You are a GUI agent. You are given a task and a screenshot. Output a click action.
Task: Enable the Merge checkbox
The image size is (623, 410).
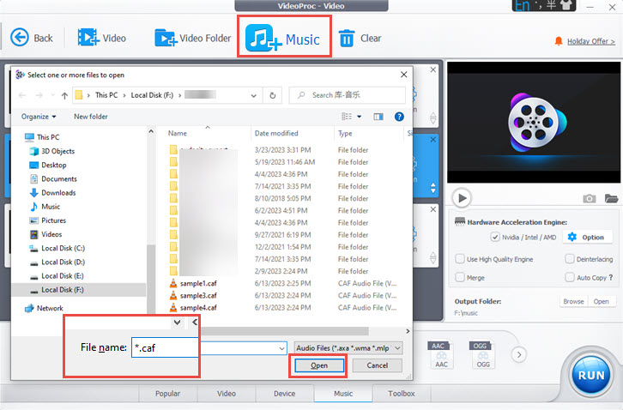pos(460,277)
